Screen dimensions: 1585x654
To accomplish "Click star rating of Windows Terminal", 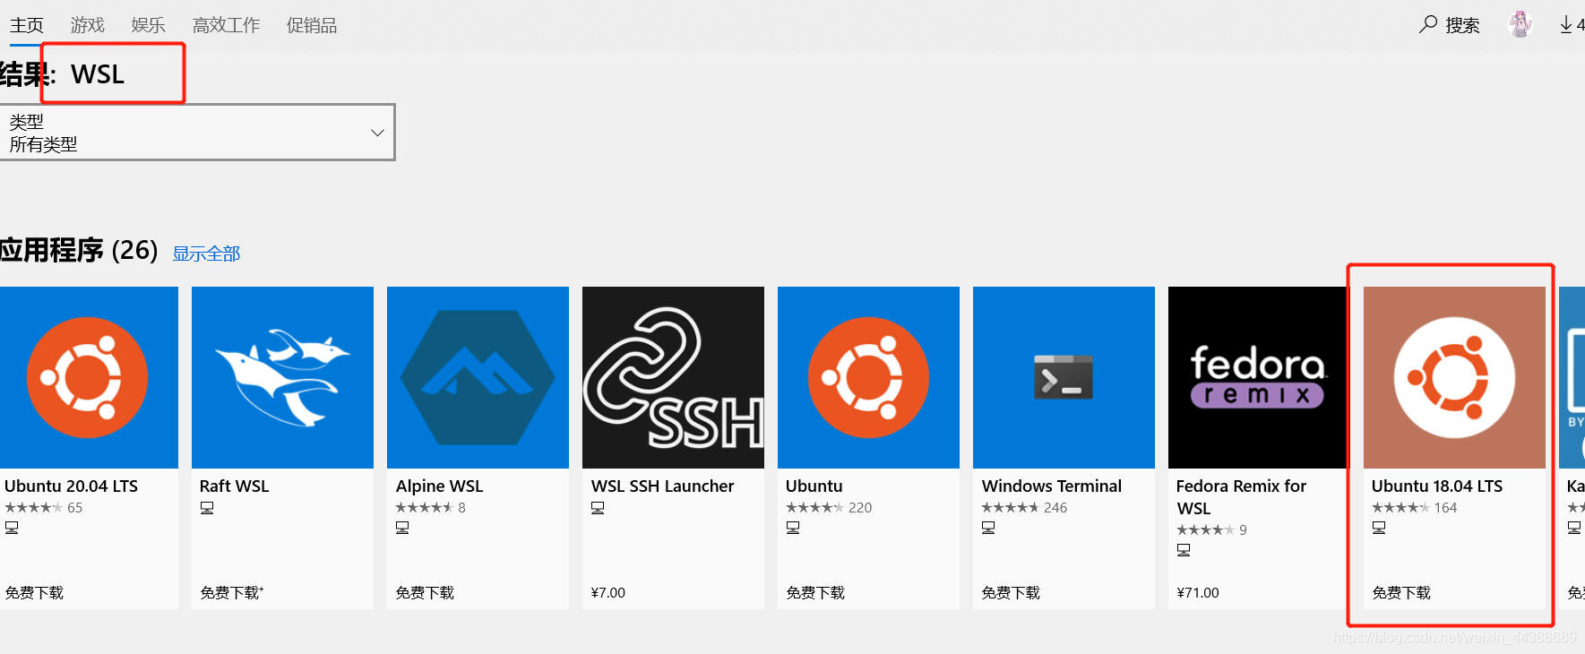I will click(x=1011, y=508).
